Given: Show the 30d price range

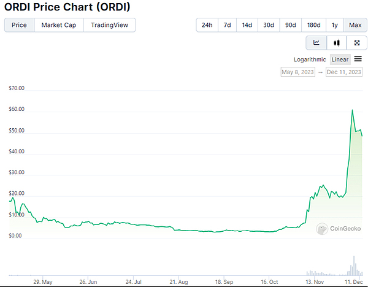Looking at the screenshot, I should [269, 25].
